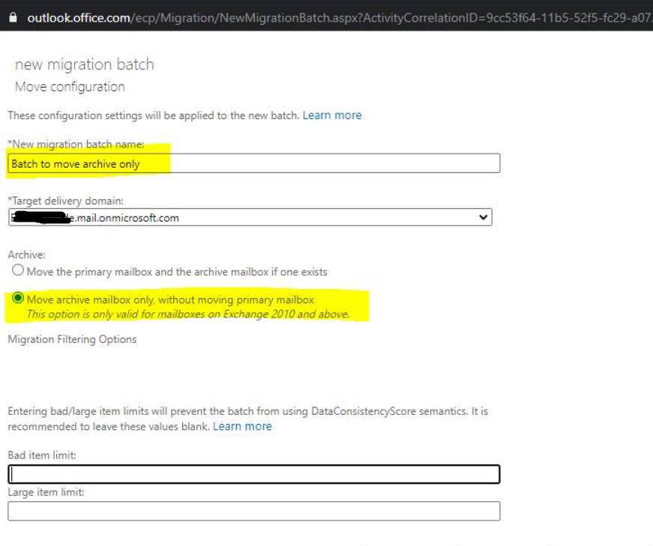
Task: Click the New migration batch name field
Action: click(254, 163)
